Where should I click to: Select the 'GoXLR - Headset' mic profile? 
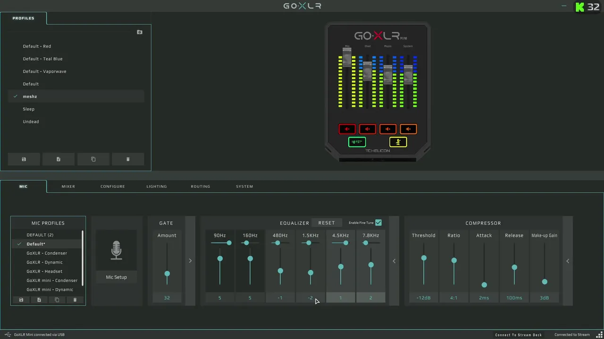point(47,271)
